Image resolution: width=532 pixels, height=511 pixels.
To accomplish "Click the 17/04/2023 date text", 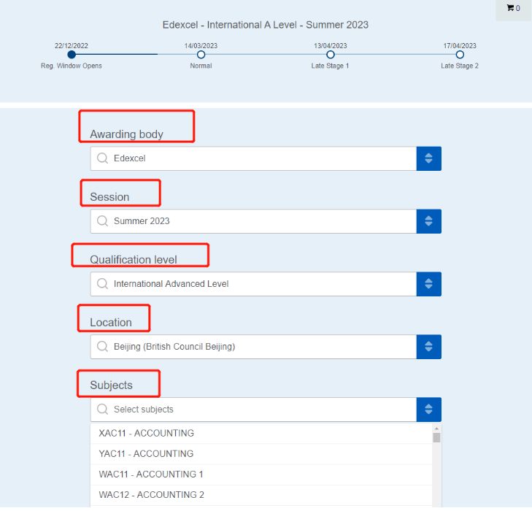I will pyautogui.click(x=460, y=46).
